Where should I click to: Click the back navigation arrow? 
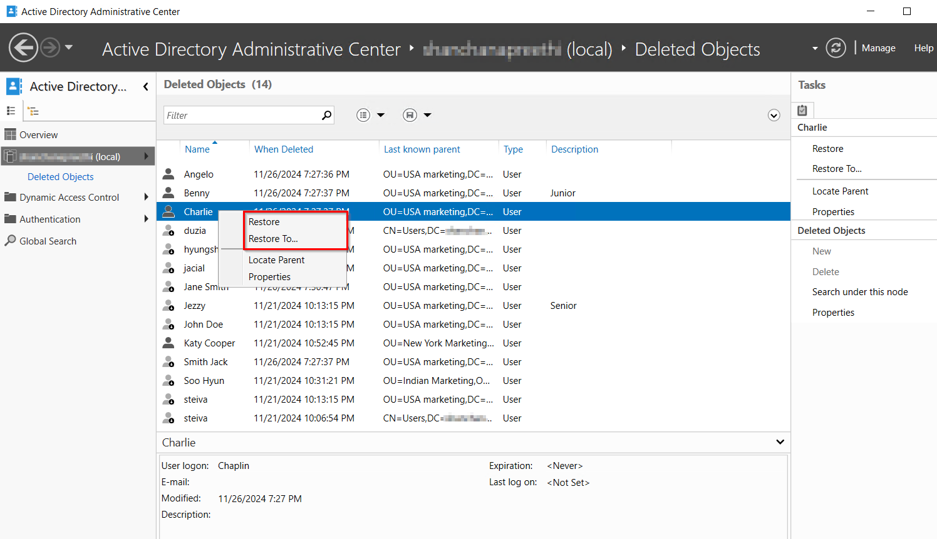[x=23, y=48]
